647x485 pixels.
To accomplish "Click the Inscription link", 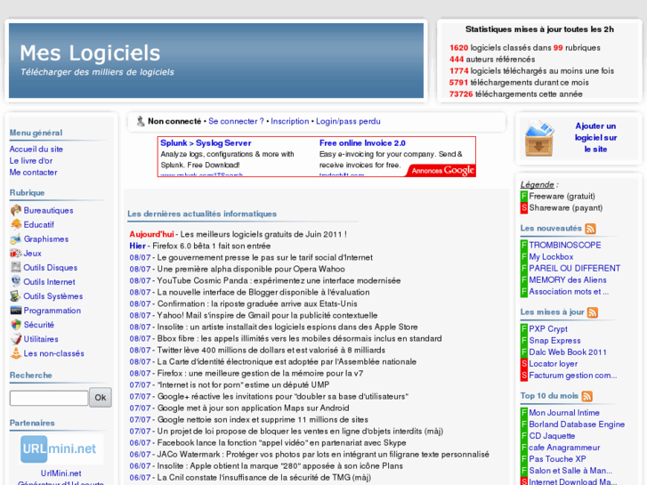I will tap(289, 121).
